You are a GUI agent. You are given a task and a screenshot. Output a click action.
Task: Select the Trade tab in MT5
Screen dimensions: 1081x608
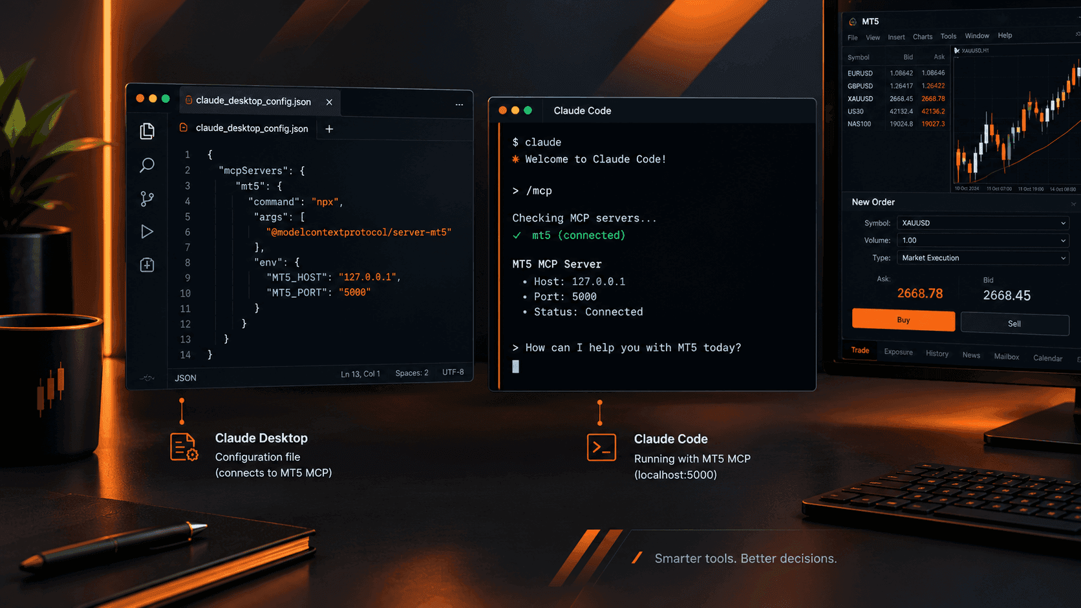click(860, 350)
